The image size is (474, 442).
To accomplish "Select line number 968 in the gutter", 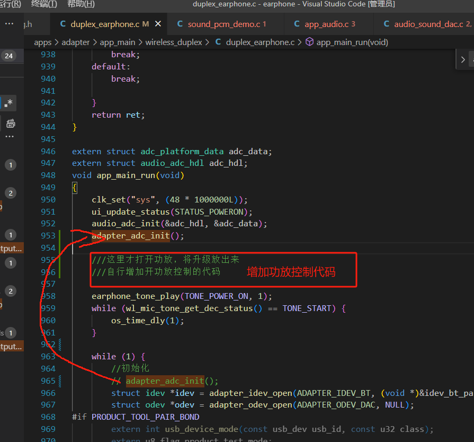I will click(x=48, y=417).
